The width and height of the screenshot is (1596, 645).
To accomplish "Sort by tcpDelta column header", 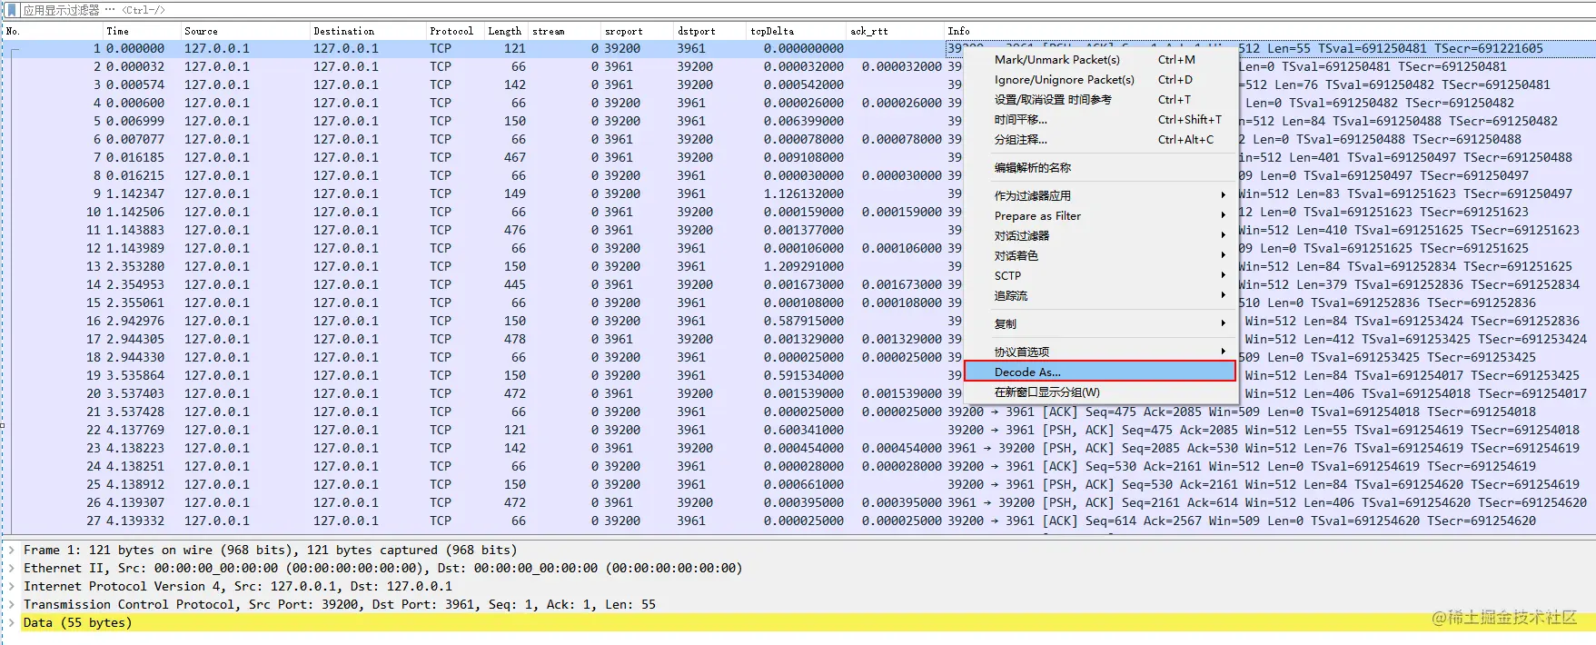I will click(x=797, y=31).
